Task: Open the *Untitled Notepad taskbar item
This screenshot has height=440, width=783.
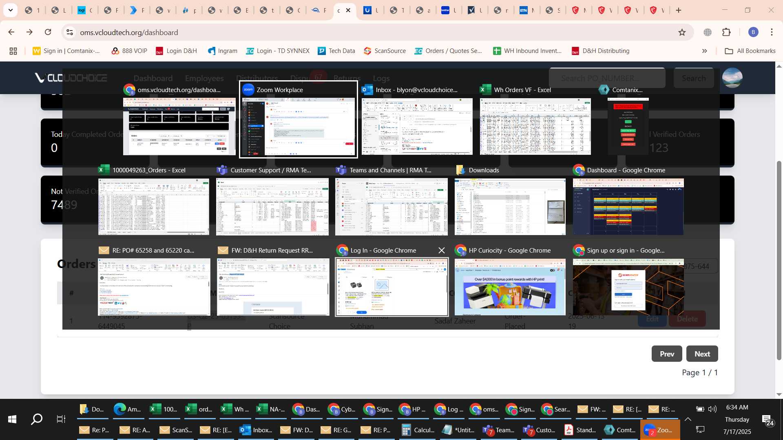Action: click(x=459, y=430)
